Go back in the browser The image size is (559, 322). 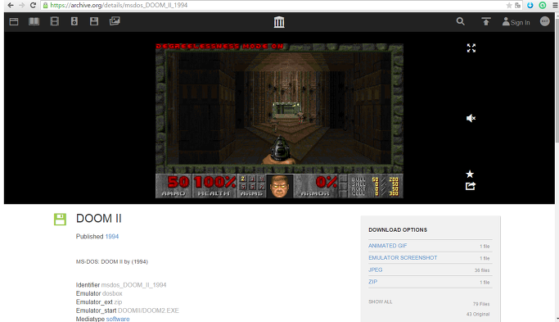pos(11,5)
